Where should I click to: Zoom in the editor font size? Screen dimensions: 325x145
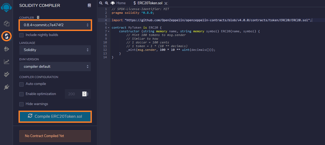106,3
